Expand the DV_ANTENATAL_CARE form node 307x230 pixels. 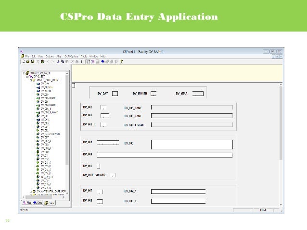31,191
